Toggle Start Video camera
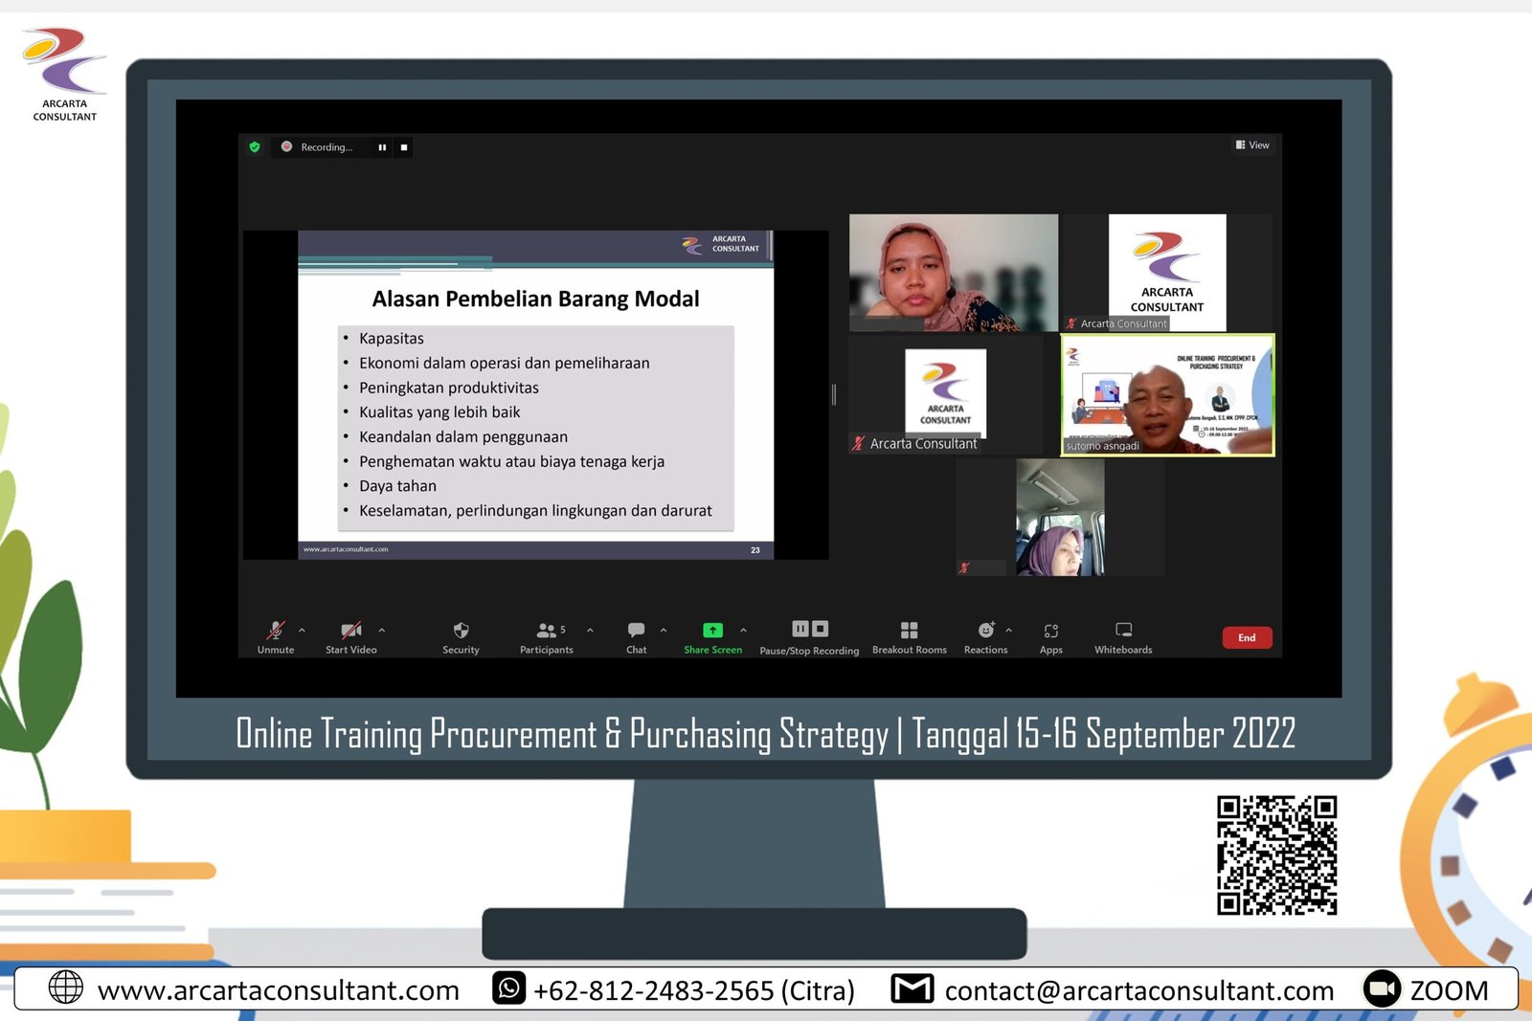This screenshot has height=1021, width=1532. (x=350, y=631)
